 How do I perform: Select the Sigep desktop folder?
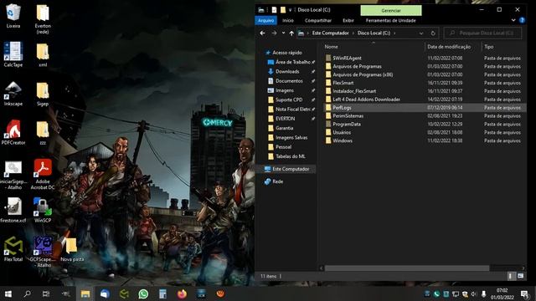43,94
